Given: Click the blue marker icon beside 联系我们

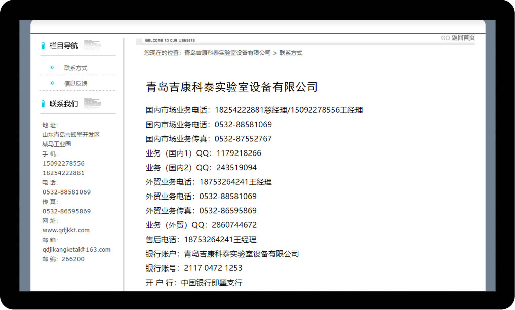Looking at the screenshot, I should [43, 104].
